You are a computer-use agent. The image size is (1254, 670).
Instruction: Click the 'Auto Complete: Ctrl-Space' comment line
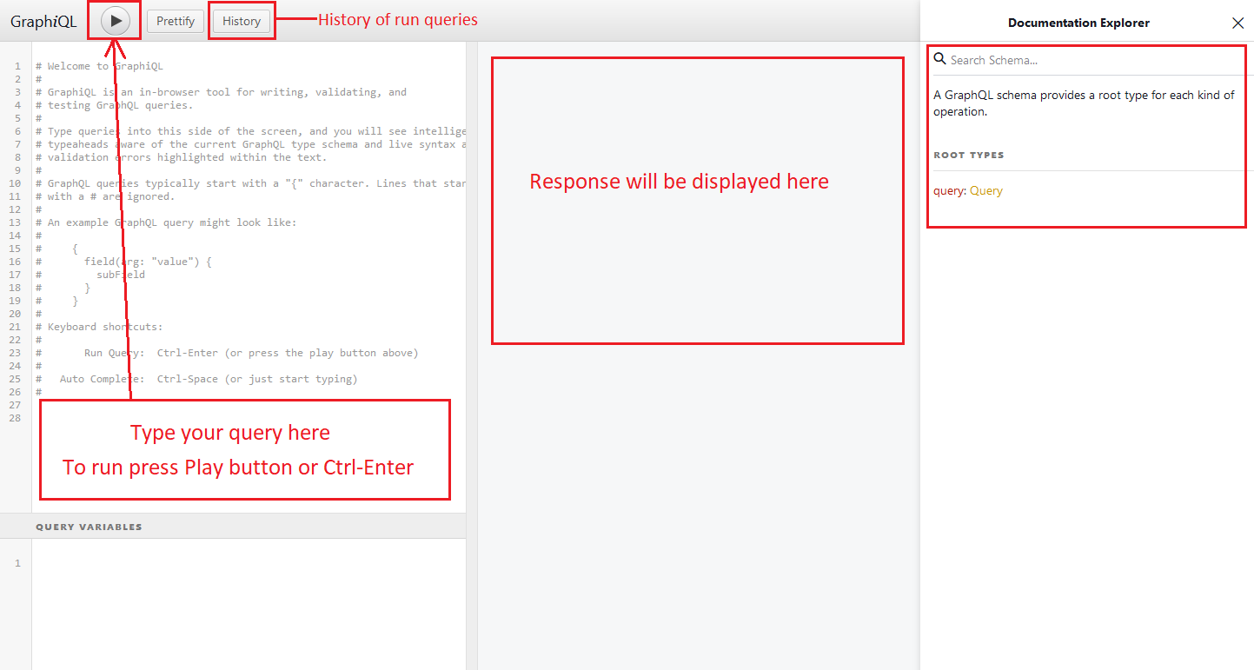coord(196,379)
